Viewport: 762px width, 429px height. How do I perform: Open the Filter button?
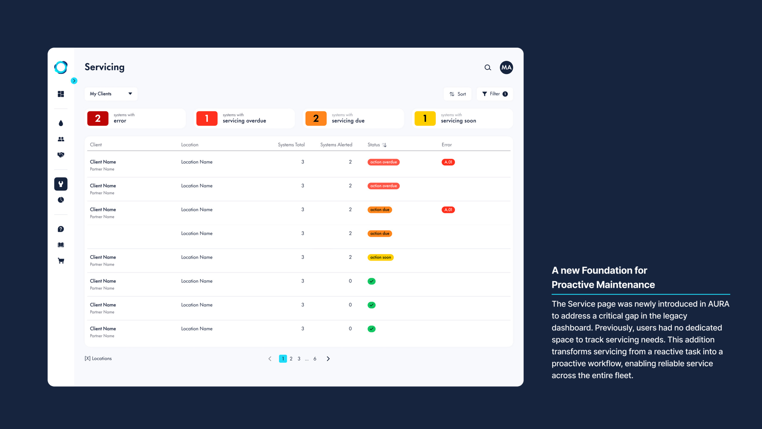[495, 94]
